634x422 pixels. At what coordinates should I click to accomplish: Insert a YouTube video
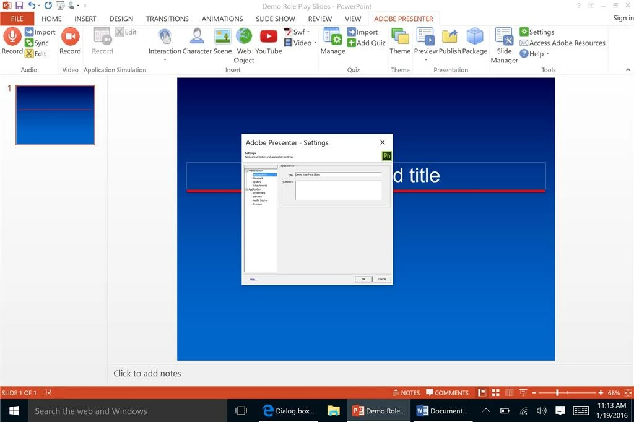(x=269, y=41)
